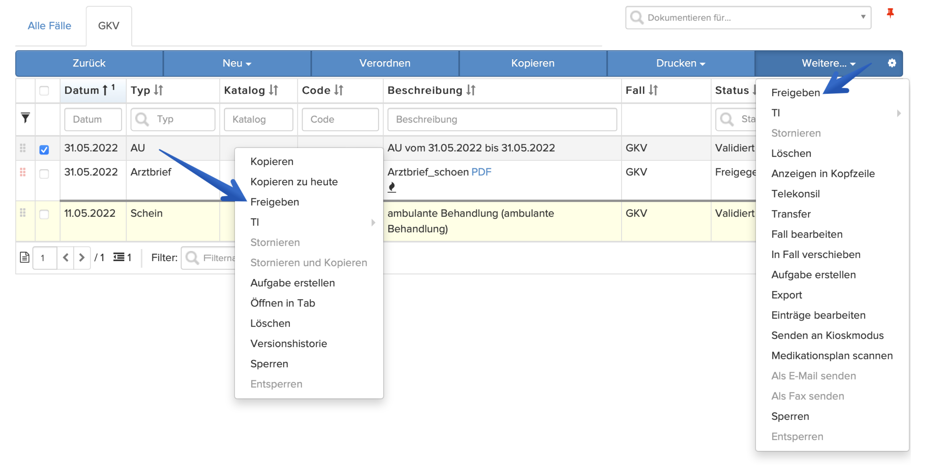Choose Fall bearbeiten in Weitere menu
Image resolution: width=930 pixels, height=468 pixels.
pos(807,234)
